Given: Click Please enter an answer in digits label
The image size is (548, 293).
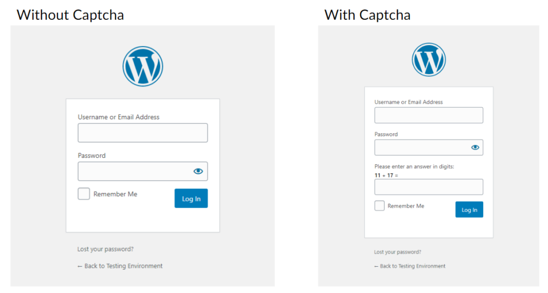Looking at the screenshot, I should click(x=414, y=167).
